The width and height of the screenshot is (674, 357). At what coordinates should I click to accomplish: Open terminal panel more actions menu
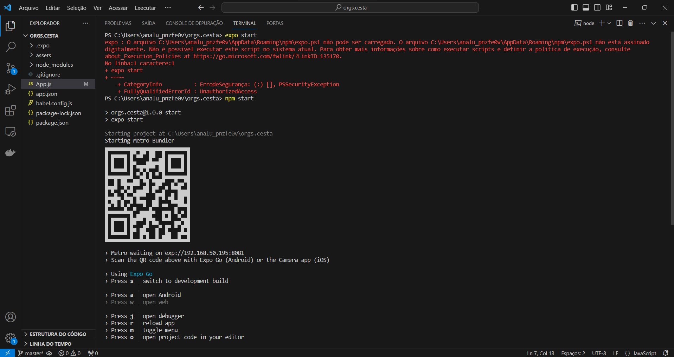(x=642, y=23)
